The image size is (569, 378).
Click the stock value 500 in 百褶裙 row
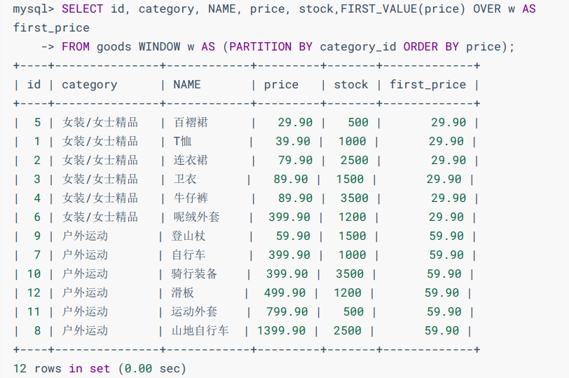tap(358, 122)
